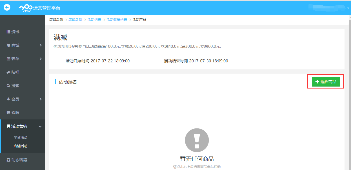
Task: Expand the 表单 submenu chevron
Action: pos(40,58)
